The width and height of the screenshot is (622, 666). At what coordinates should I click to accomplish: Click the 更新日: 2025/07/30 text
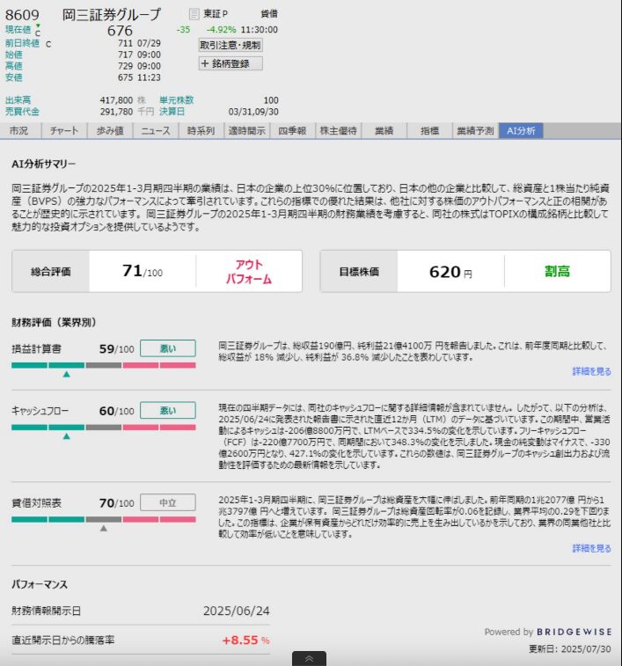(x=570, y=649)
